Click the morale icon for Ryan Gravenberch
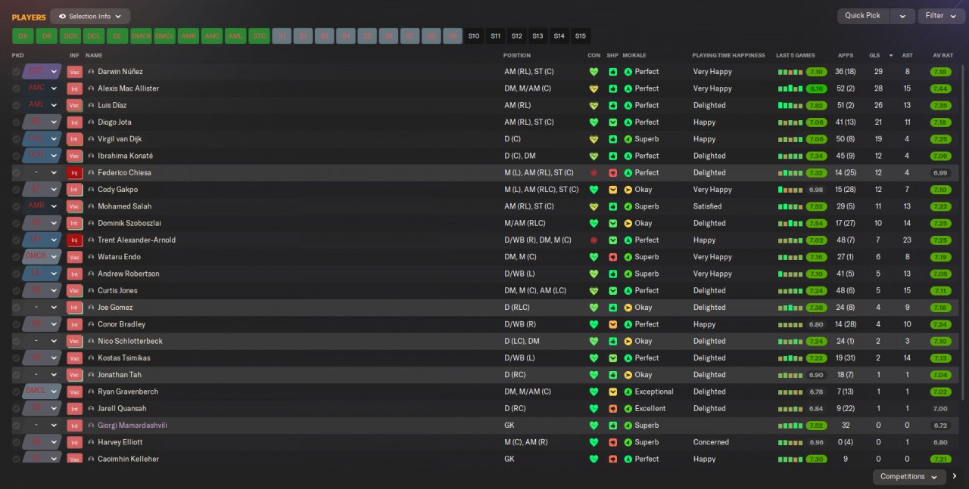This screenshot has height=489, width=969. [x=628, y=392]
